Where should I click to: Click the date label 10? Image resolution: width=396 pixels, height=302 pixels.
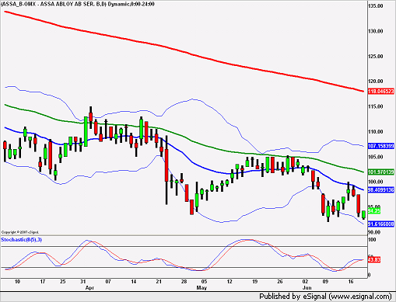click(x=17, y=282)
